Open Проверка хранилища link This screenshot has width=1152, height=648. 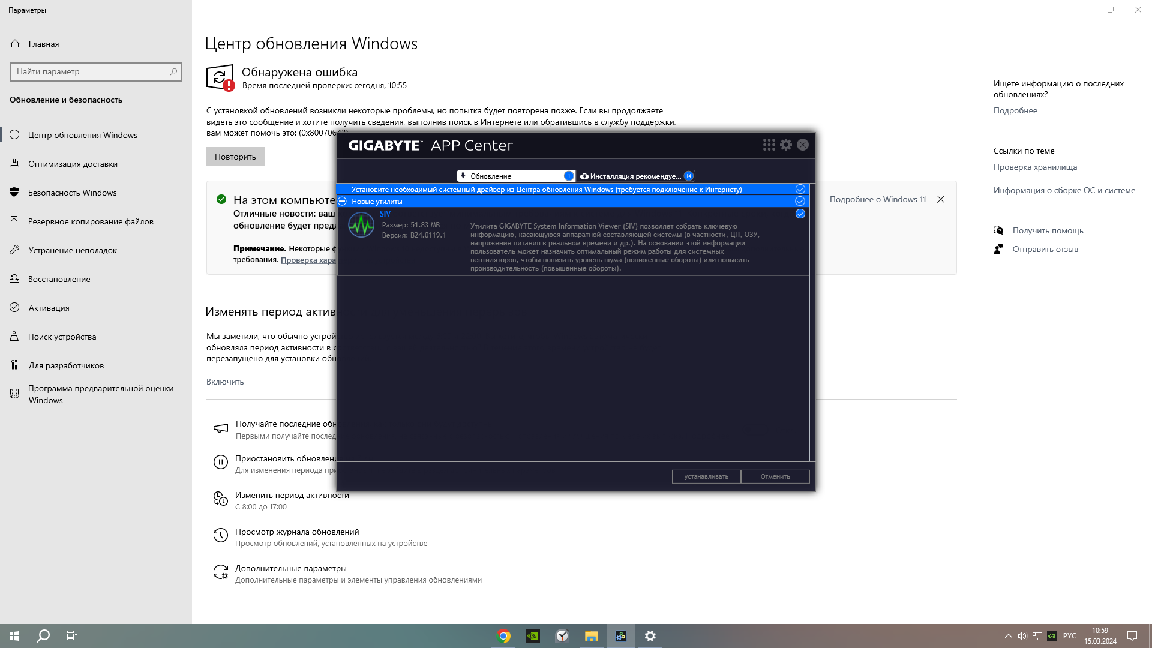pos(1035,167)
